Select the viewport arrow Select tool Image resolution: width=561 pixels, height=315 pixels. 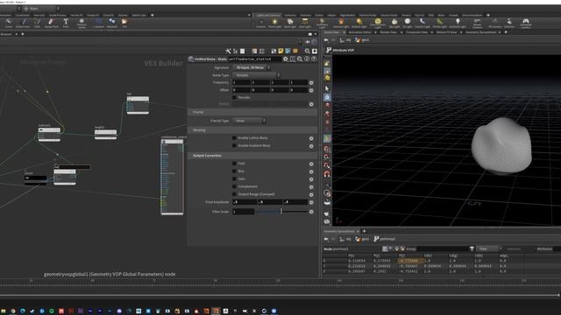[x=327, y=88]
